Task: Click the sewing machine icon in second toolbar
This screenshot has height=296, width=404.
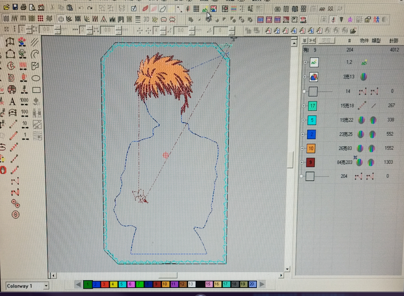Action: 303,20
